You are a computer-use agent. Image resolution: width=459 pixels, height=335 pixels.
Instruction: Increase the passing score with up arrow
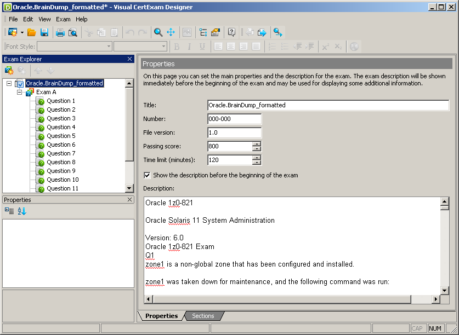257,144
